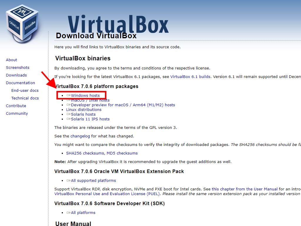Open the About page in the sidebar
This screenshot has height=226, width=301.
11,60
